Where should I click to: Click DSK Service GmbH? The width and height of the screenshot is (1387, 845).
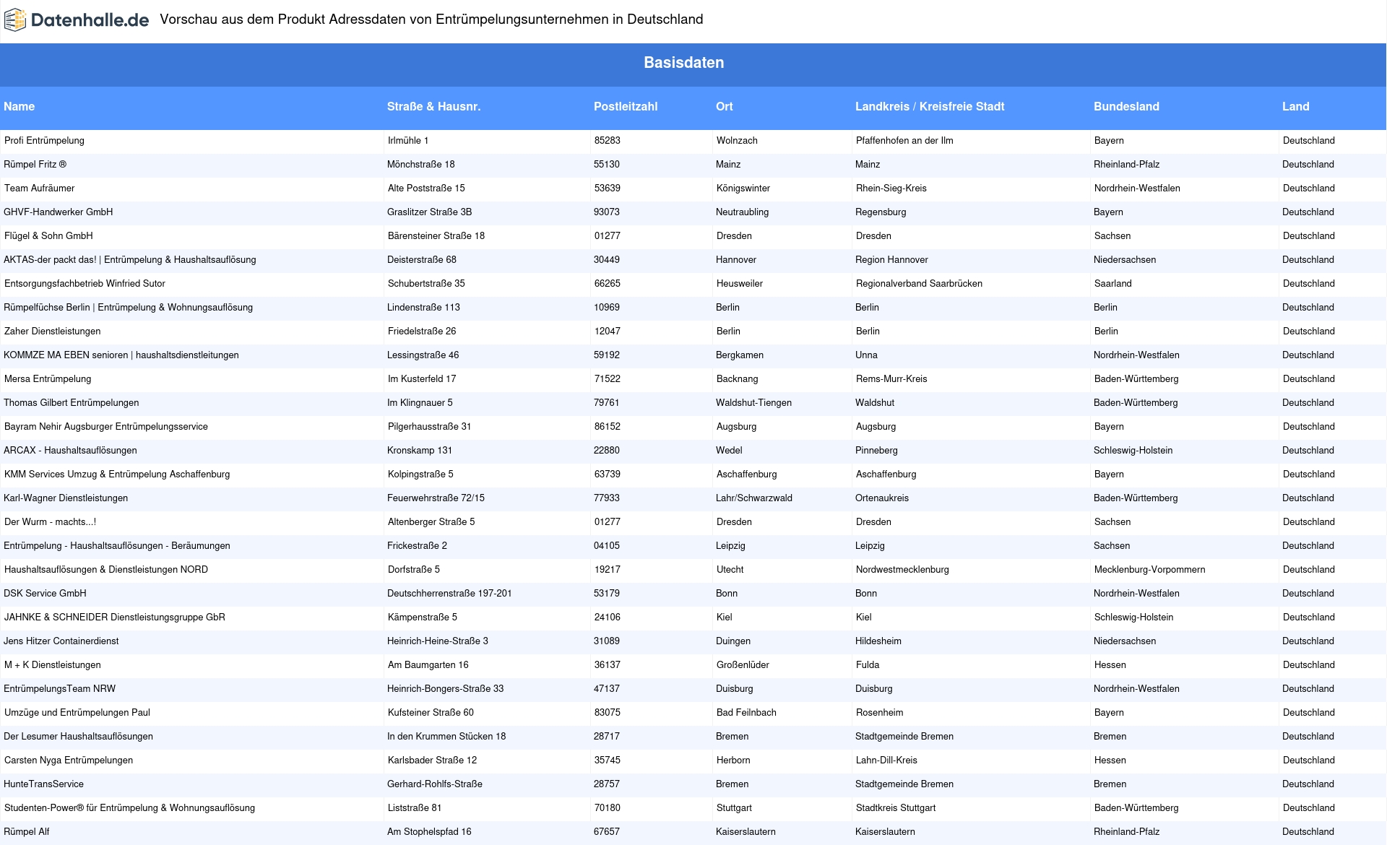point(45,594)
